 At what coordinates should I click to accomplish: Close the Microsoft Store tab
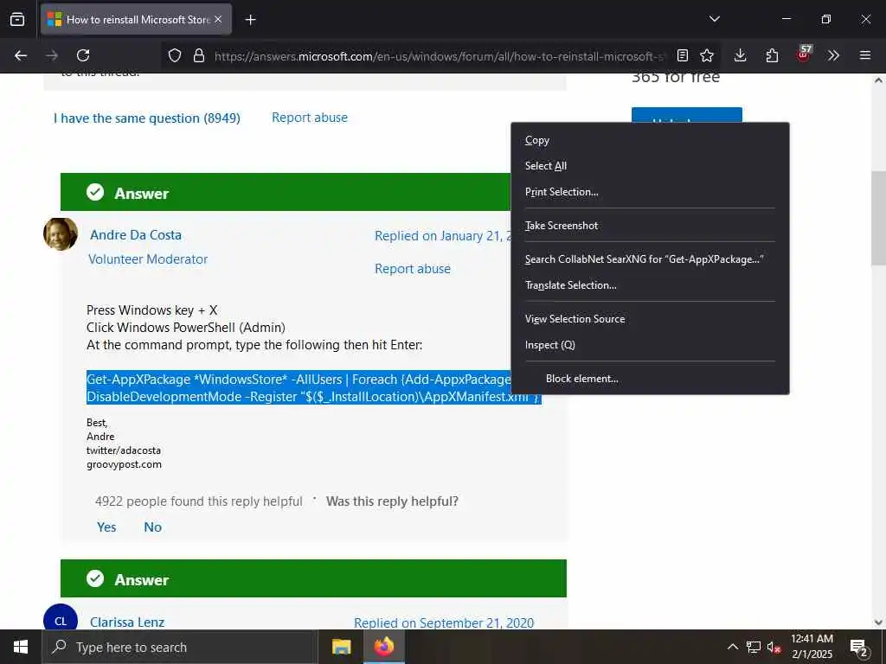point(218,19)
